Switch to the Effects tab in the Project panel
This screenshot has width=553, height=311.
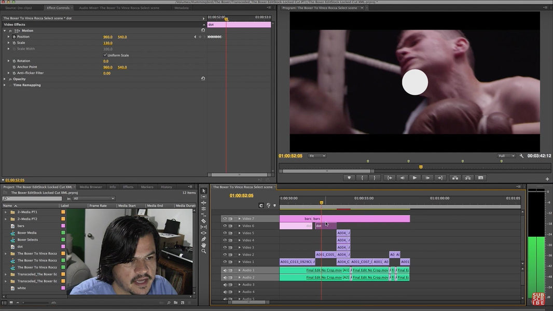(128, 187)
